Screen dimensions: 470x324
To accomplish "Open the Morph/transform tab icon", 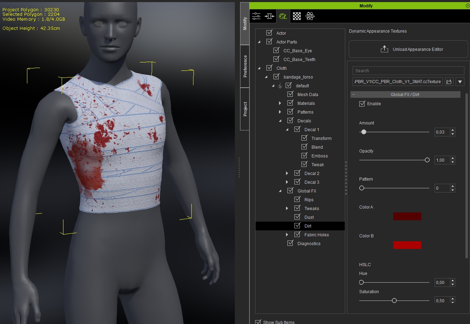I will click(x=269, y=16).
